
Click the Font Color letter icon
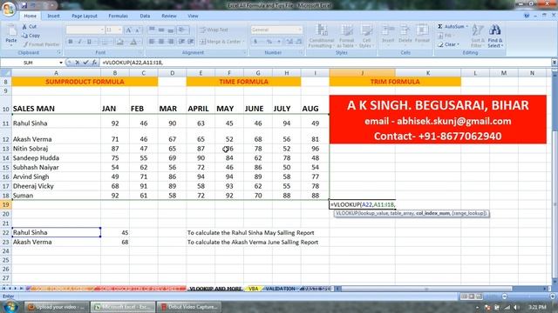[133, 42]
